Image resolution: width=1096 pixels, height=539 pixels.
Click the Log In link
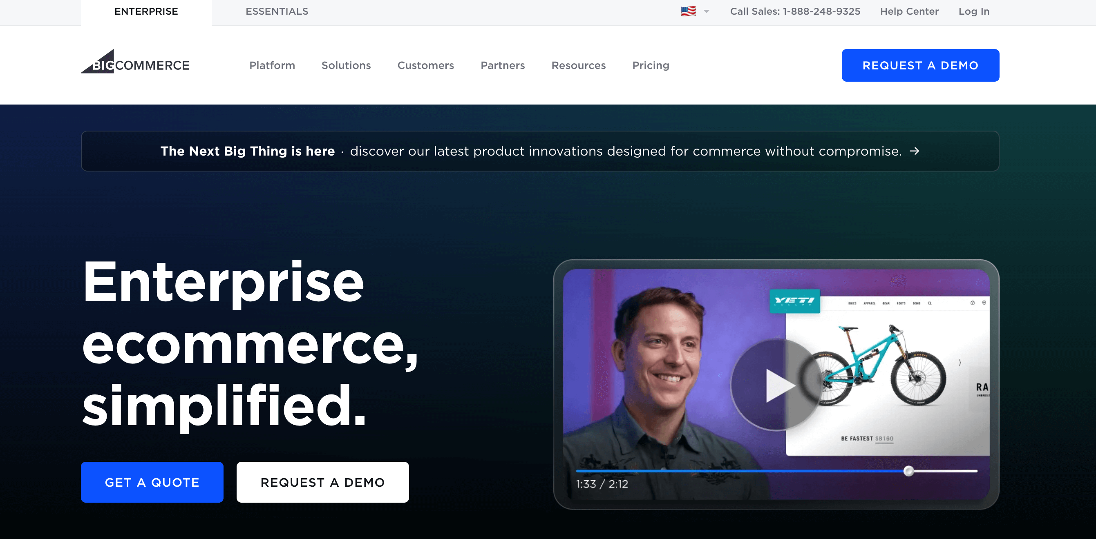974,11
